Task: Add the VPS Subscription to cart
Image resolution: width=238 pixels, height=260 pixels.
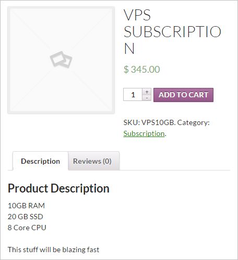Action: coord(183,95)
